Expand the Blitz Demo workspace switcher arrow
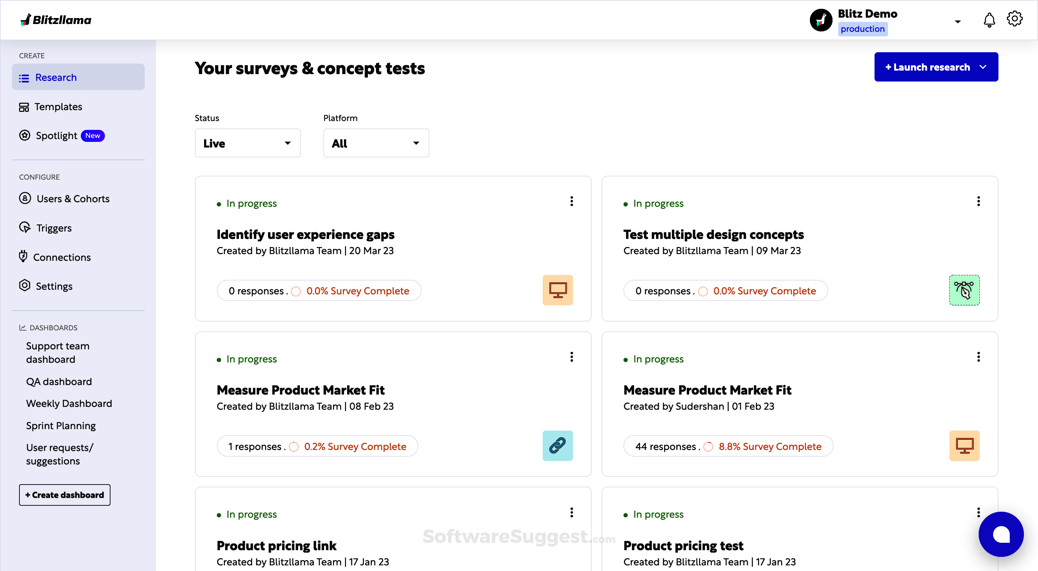The image size is (1038, 571). (958, 22)
